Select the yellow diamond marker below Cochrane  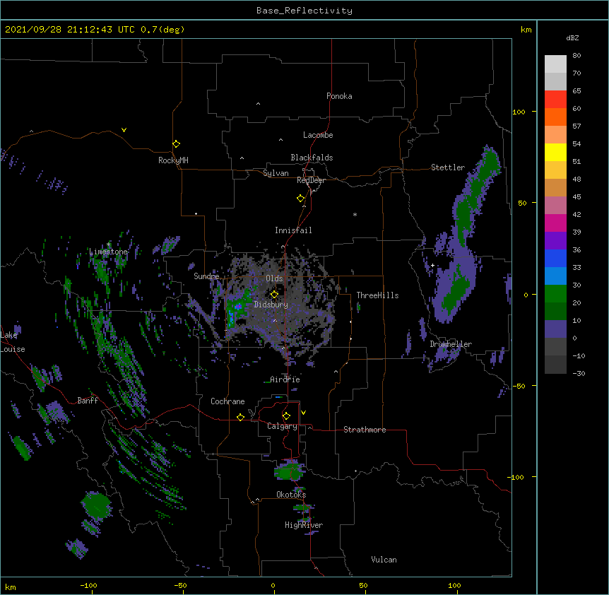240,417
